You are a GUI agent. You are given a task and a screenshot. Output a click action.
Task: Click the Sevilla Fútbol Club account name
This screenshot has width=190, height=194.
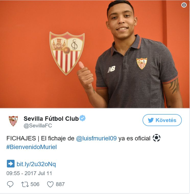click(x=51, y=119)
